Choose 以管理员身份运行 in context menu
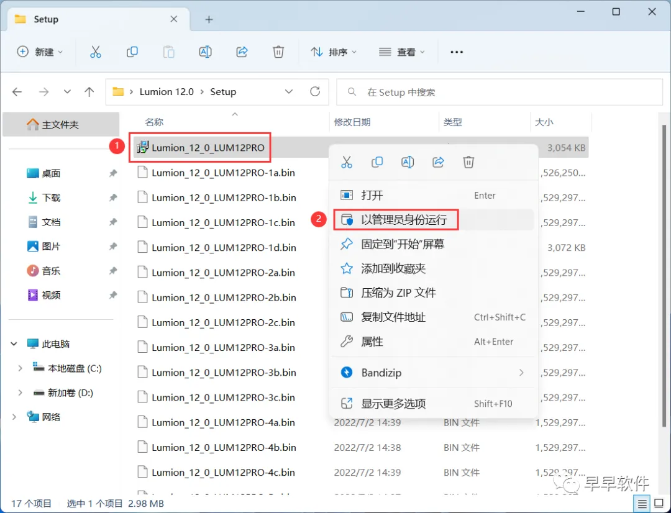671x513 pixels. pos(433,220)
